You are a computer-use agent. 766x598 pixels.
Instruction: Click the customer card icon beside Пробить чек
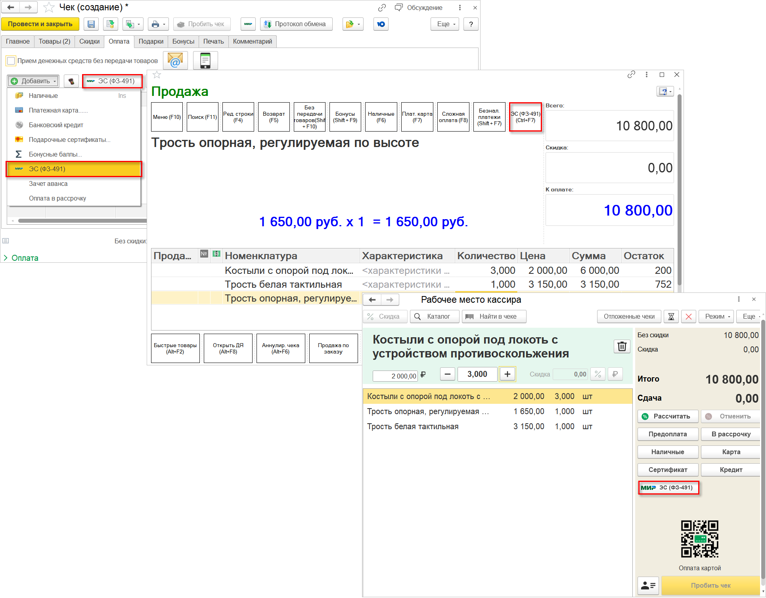(648, 585)
